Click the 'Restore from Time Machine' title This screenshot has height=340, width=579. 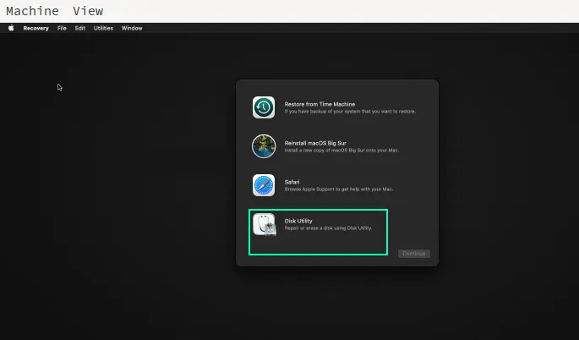(320, 104)
